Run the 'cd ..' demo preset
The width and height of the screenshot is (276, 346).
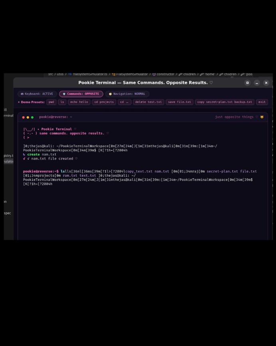(x=124, y=102)
